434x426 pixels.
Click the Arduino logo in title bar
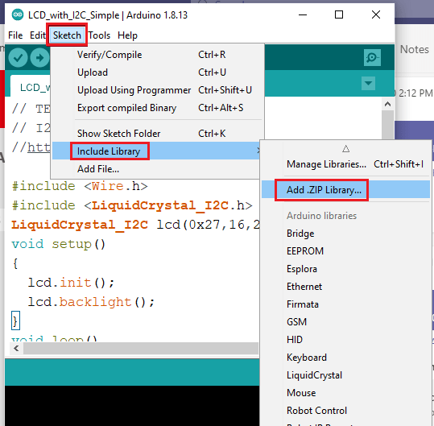click(18, 14)
